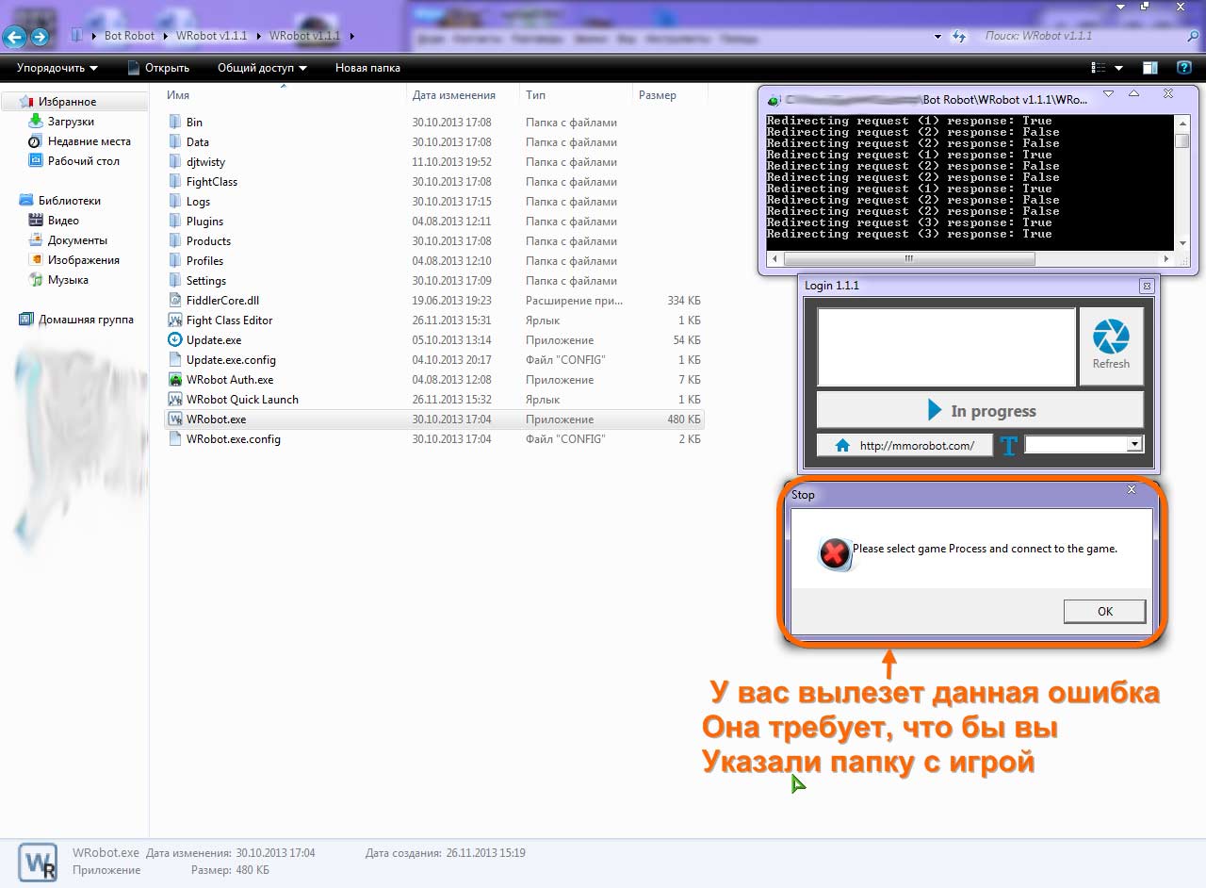This screenshot has height=888, width=1206.
Task: Sort files by Имя column header
Action: [178, 95]
